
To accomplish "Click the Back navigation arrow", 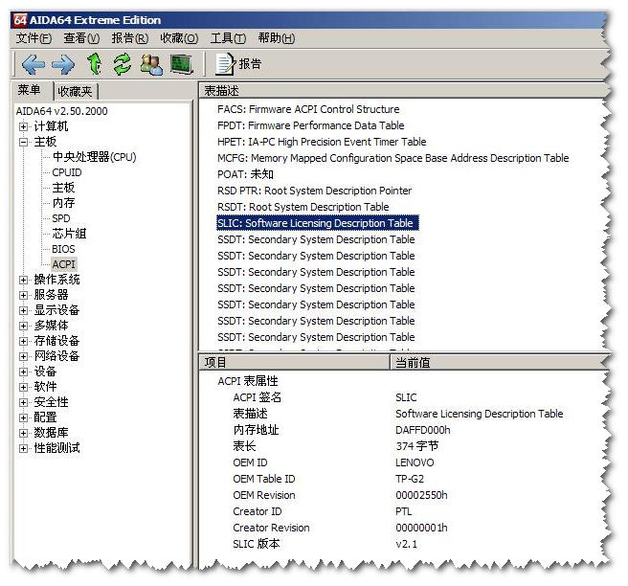I will [x=34, y=64].
